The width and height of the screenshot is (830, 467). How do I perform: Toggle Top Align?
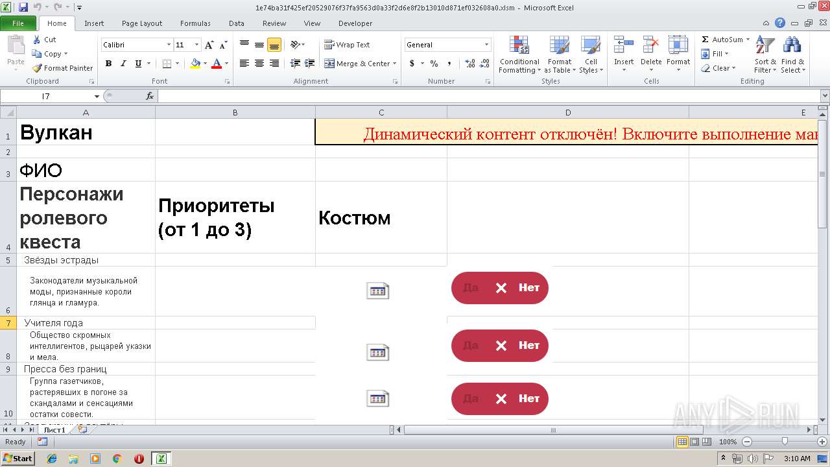point(244,45)
